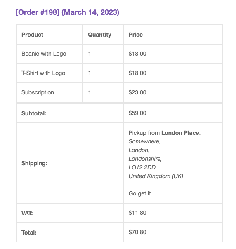Click the Product column header
The height and width of the screenshot is (249, 236).
coord(33,35)
